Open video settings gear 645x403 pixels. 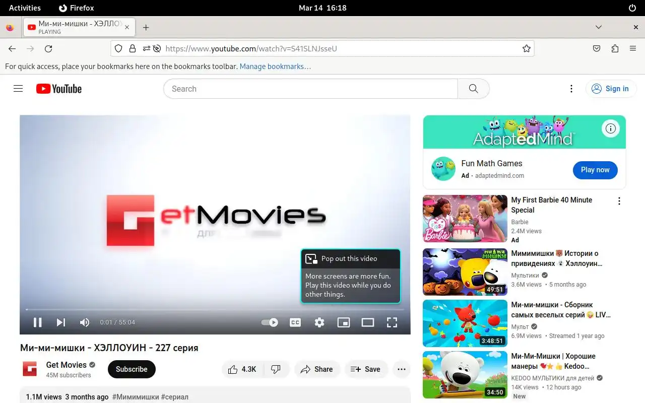click(x=319, y=322)
